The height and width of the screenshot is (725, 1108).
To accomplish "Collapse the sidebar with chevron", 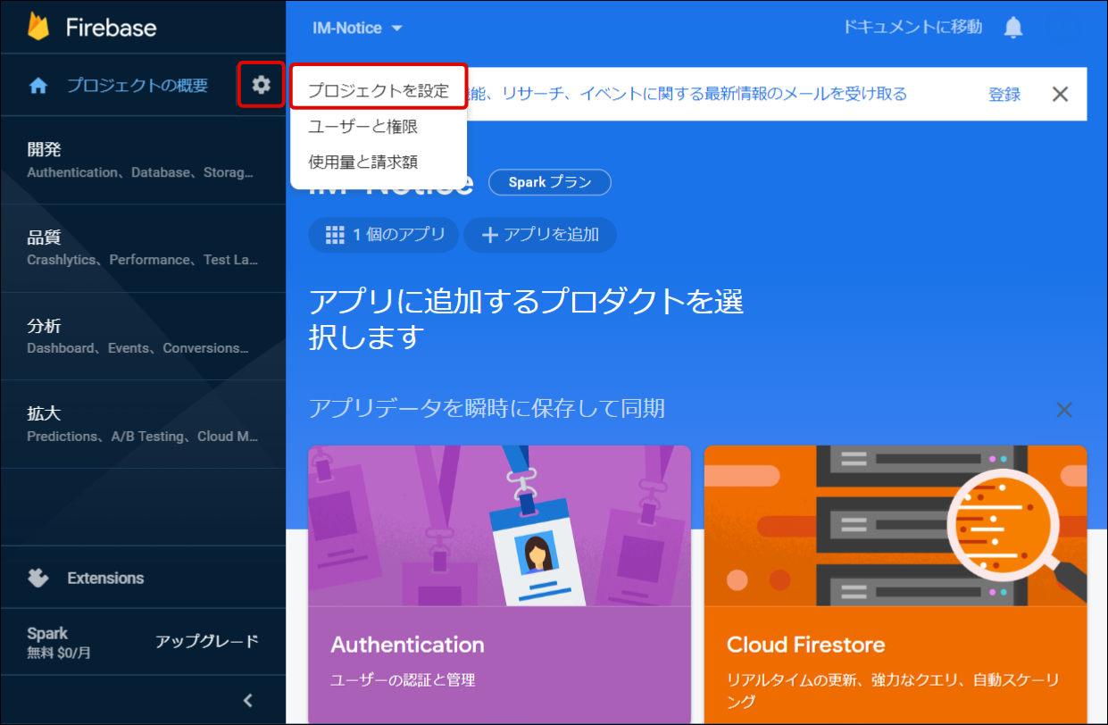I will [x=249, y=700].
